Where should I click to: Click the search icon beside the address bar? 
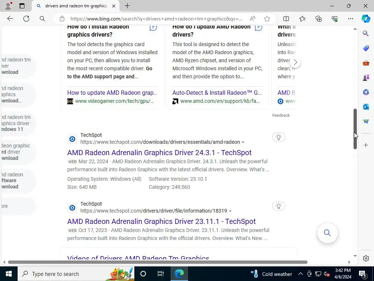[42, 19]
